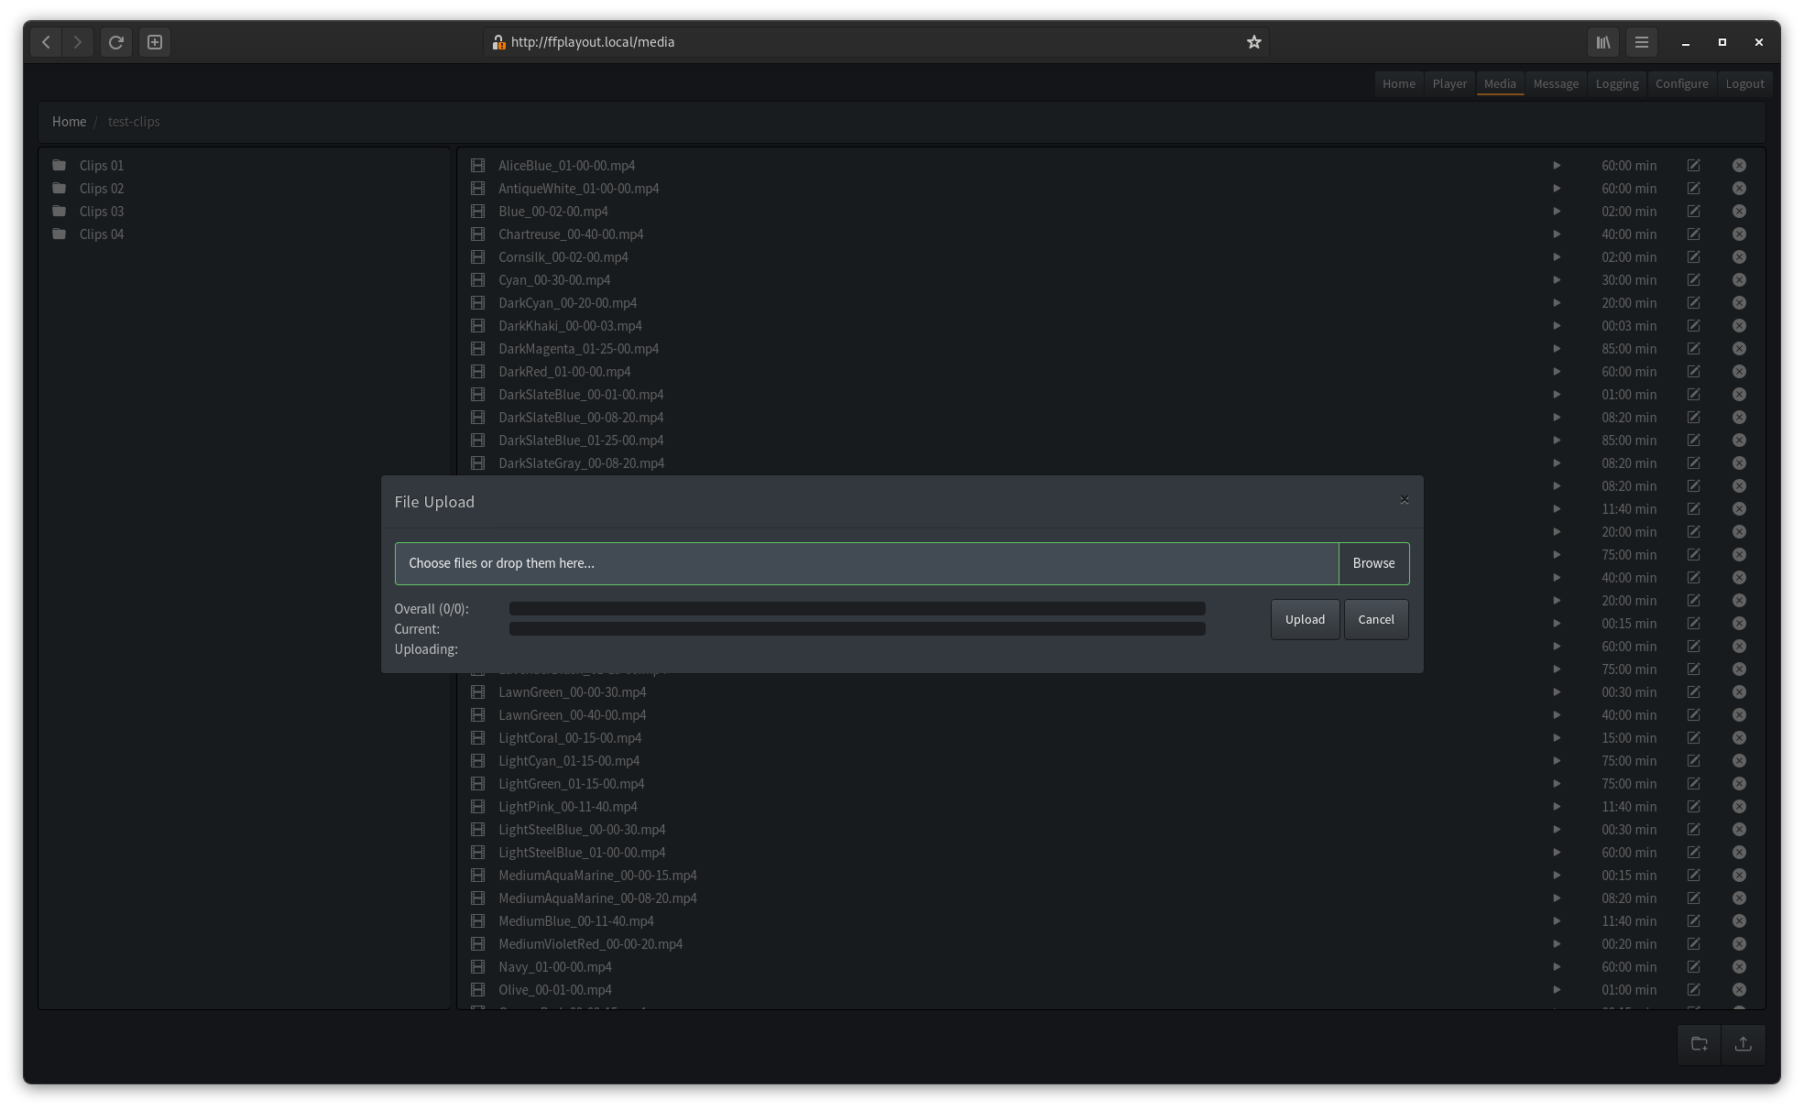1804x1110 pixels.
Task: Edit name of DarkSlateBlue_00-01-00.mp4
Action: pyautogui.click(x=1693, y=395)
